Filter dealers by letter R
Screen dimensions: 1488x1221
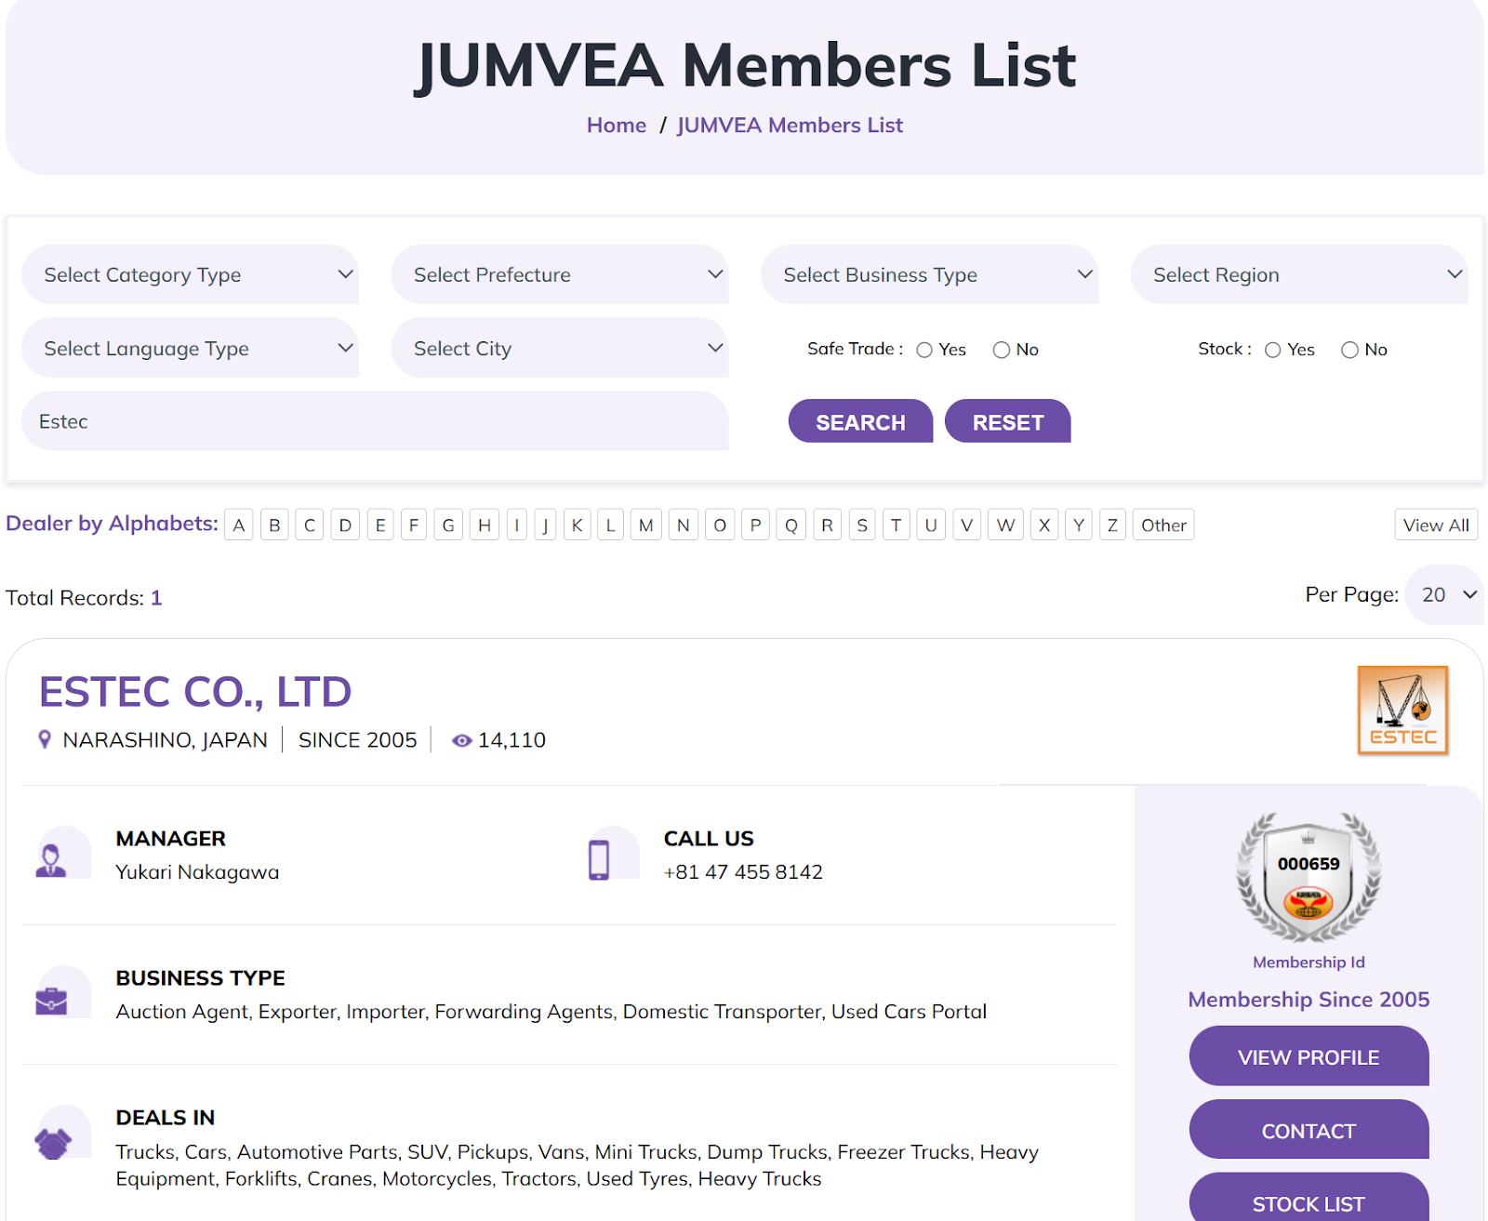[x=827, y=524]
